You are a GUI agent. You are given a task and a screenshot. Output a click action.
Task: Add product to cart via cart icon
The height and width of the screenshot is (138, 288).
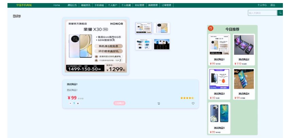pyautogui.click(x=159, y=103)
